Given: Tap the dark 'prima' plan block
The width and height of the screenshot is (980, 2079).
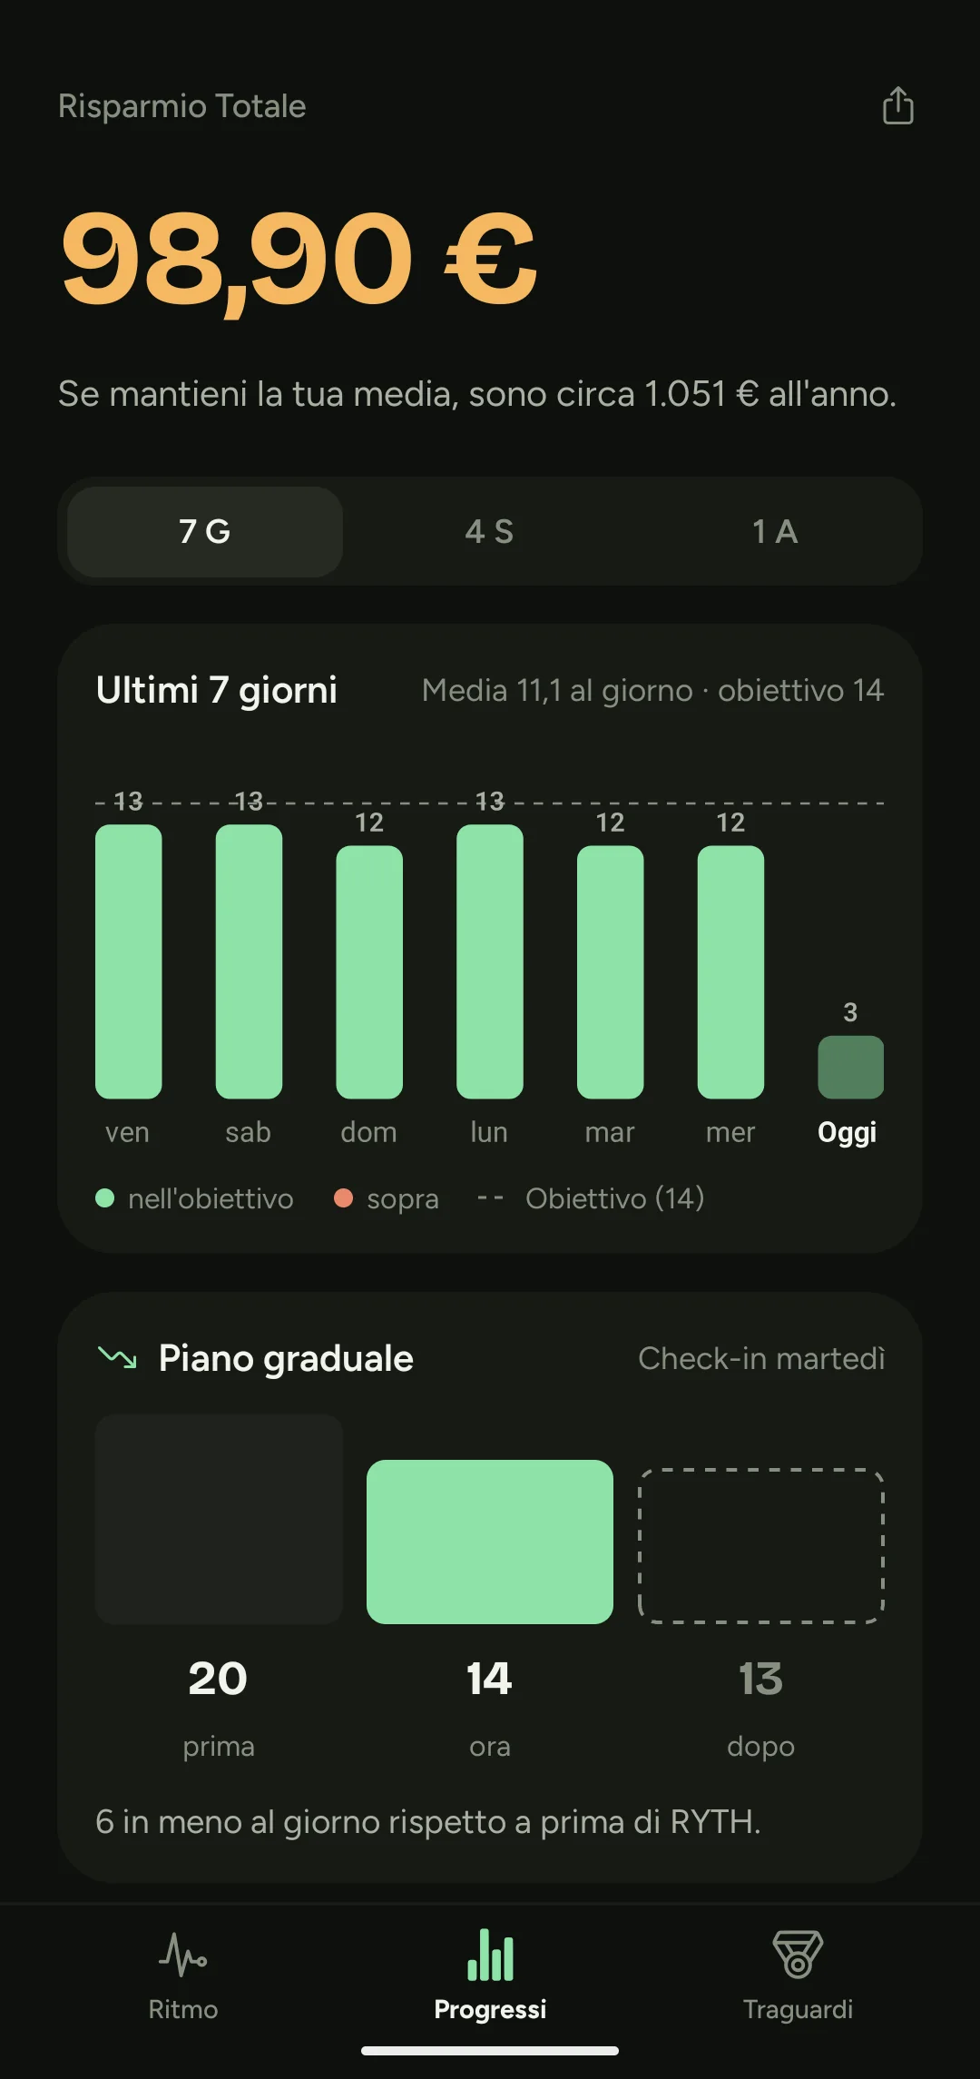Looking at the screenshot, I should 219,1519.
